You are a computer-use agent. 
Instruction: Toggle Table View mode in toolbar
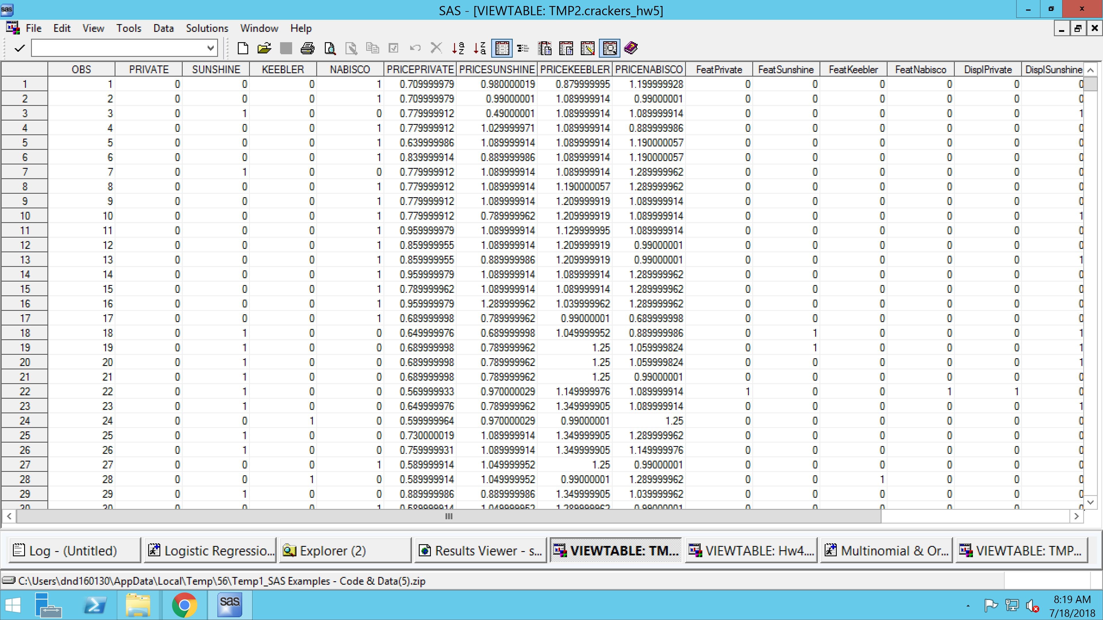pos(502,48)
